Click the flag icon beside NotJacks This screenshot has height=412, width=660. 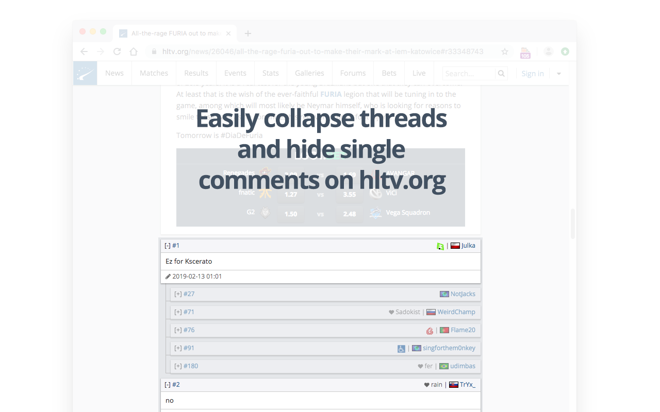(x=444, y=294)
